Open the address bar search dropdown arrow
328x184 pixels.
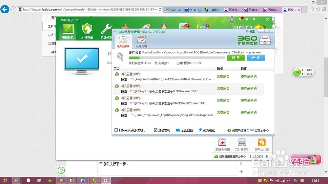156,9
